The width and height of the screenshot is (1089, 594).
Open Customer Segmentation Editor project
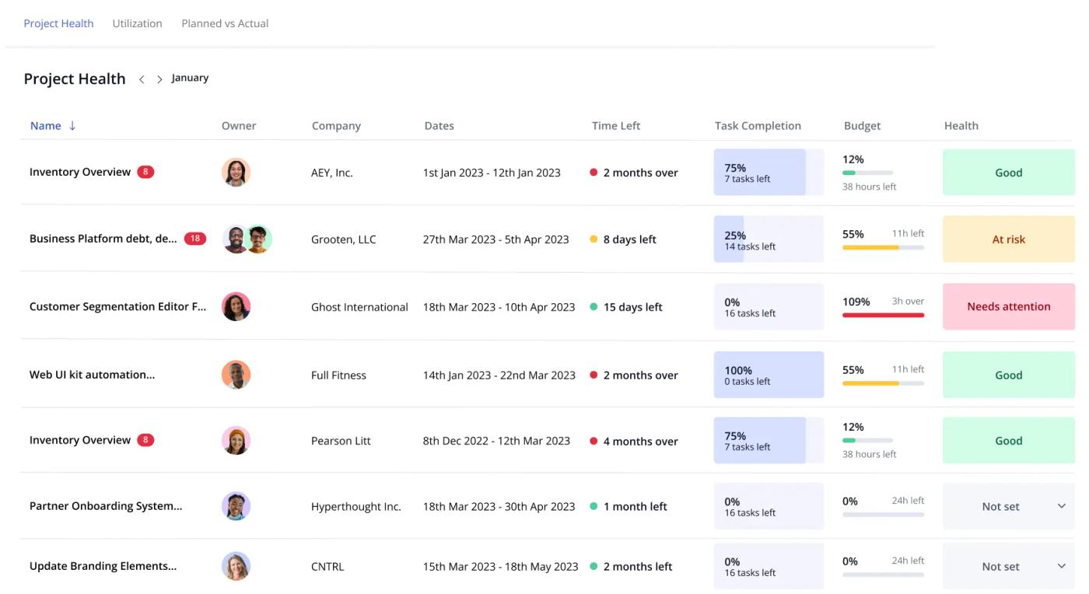tap(118, 306)
